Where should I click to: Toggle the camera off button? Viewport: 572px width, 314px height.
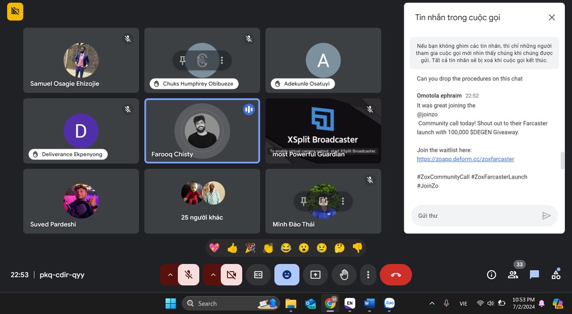232,275
